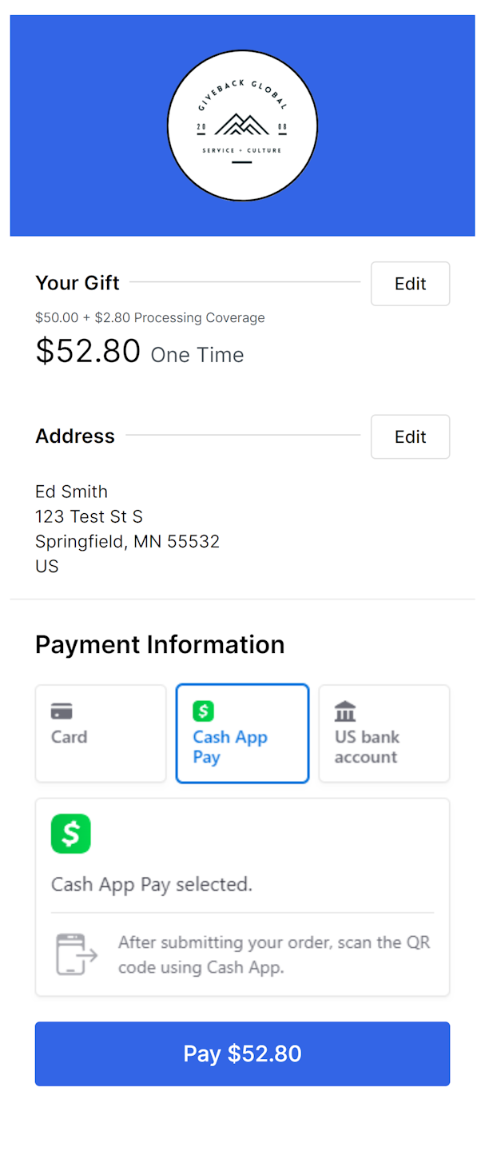Open the Edit option for Your Gift
This screenshot has width=485, height=1151.
pyautogui.click(x=410, y=284)
